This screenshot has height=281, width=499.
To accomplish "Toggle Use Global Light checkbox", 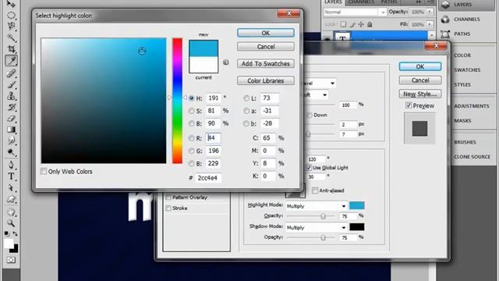I will click(309, 168).
